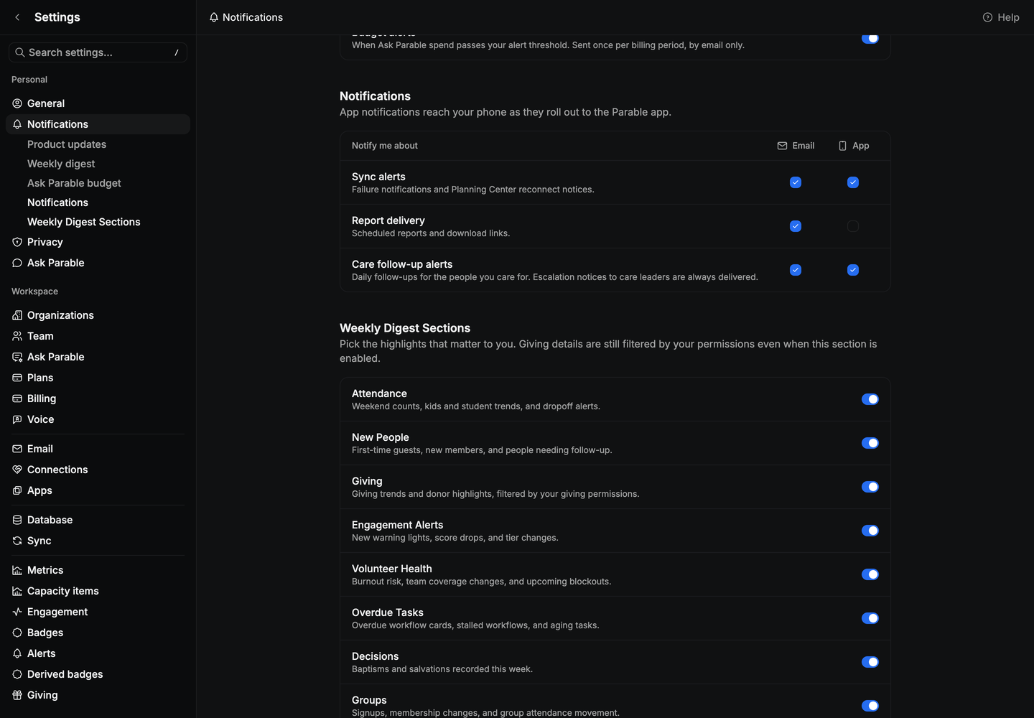The width and height of the screenshot is (1034, 718).
Task: Click the Privacy shield icon
Action: coord(17,242)
